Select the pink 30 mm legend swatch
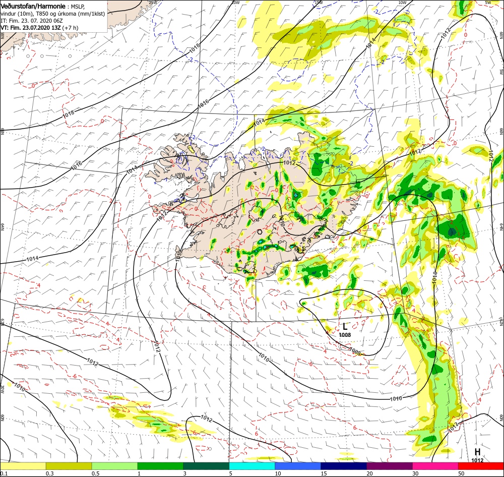504x477 pixels. point(435,466)
